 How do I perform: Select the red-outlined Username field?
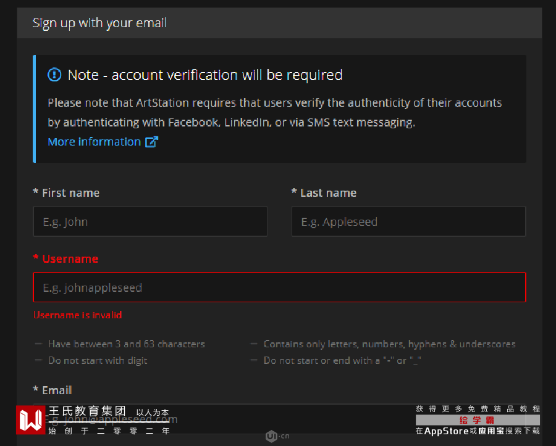pos(279,287)
